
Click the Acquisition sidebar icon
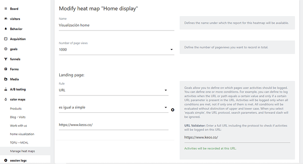(6, 38)
